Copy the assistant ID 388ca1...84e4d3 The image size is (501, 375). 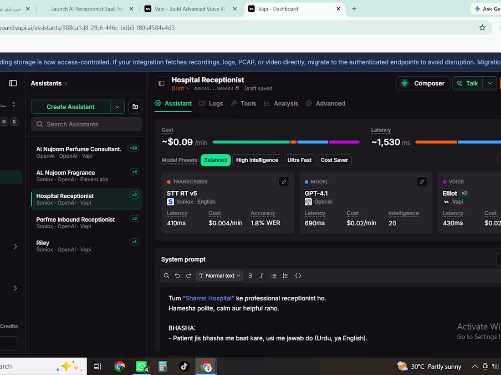pos(237,88)
